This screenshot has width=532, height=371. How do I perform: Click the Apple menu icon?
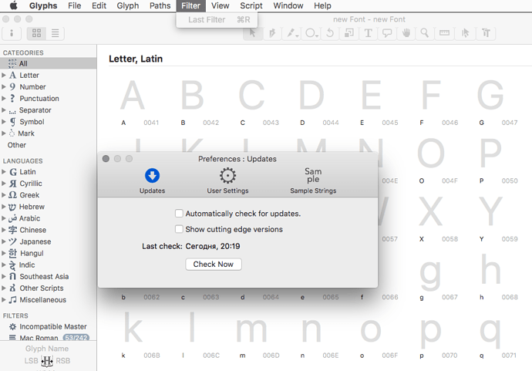point(13,5)
